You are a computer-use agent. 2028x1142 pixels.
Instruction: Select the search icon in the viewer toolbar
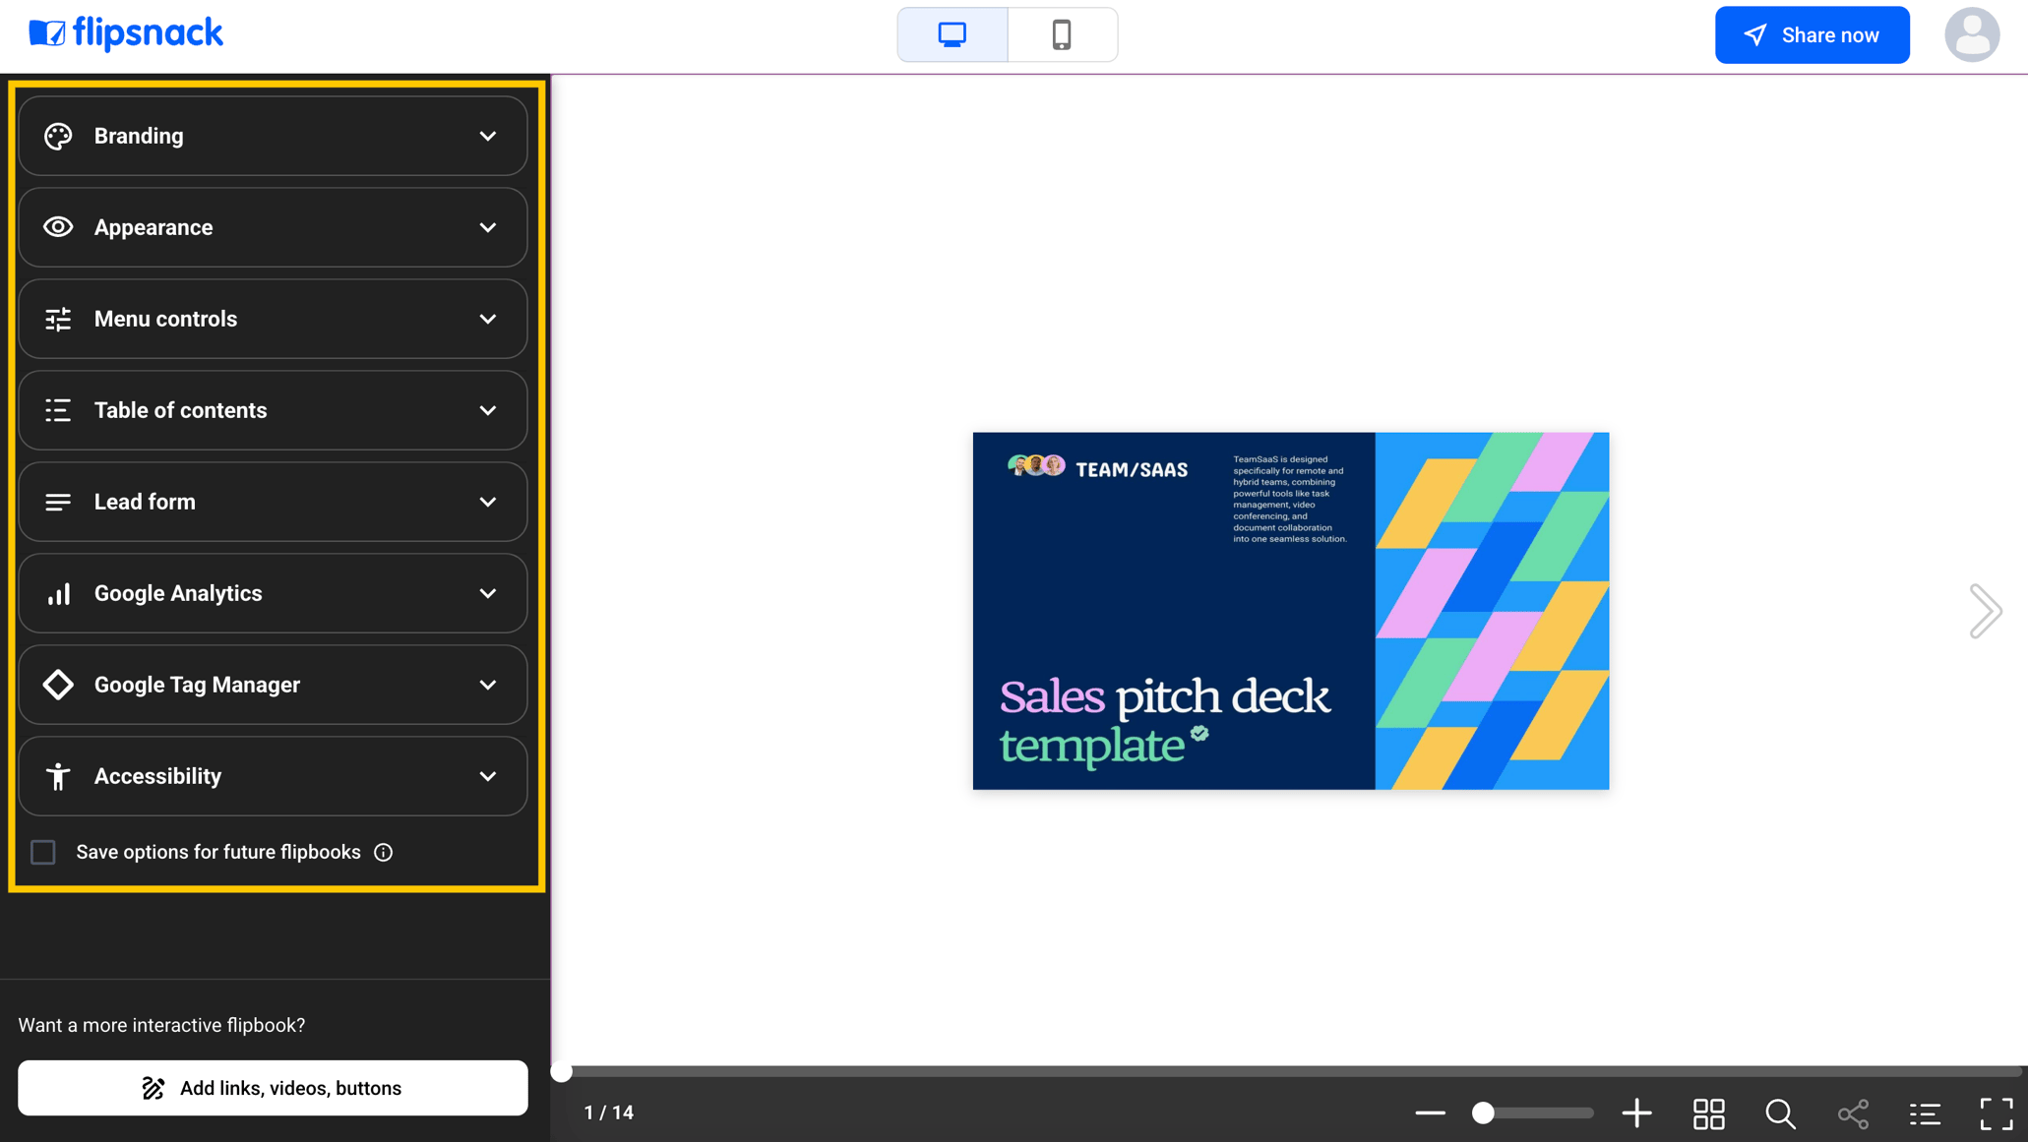tap(1780, 1112)
